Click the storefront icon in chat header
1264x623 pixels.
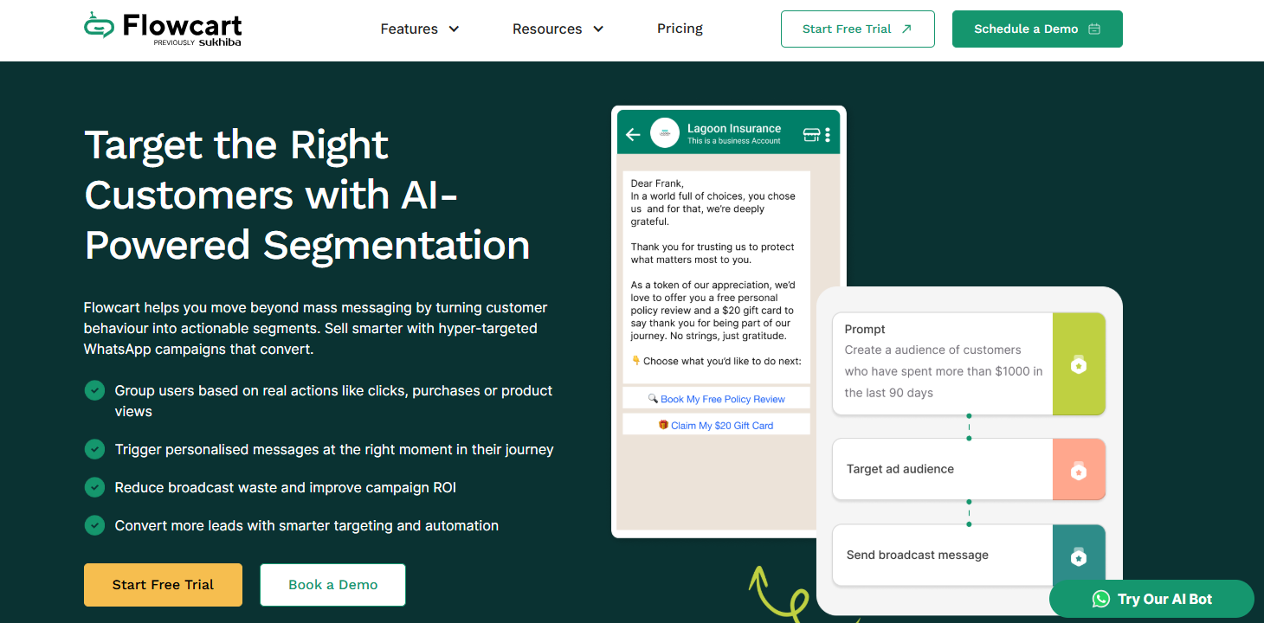click(x=811, y=134)
